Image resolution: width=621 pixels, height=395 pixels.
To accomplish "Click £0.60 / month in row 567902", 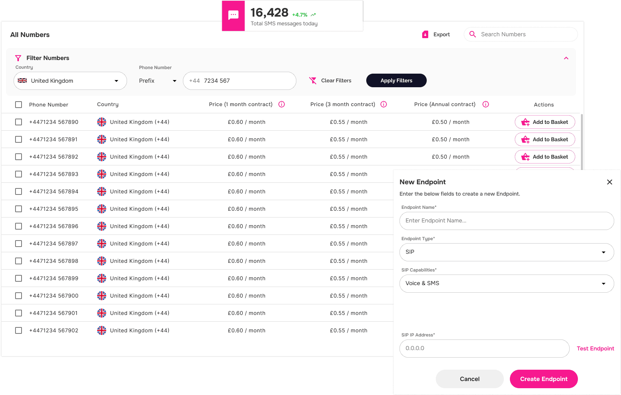I will (246, 330).
